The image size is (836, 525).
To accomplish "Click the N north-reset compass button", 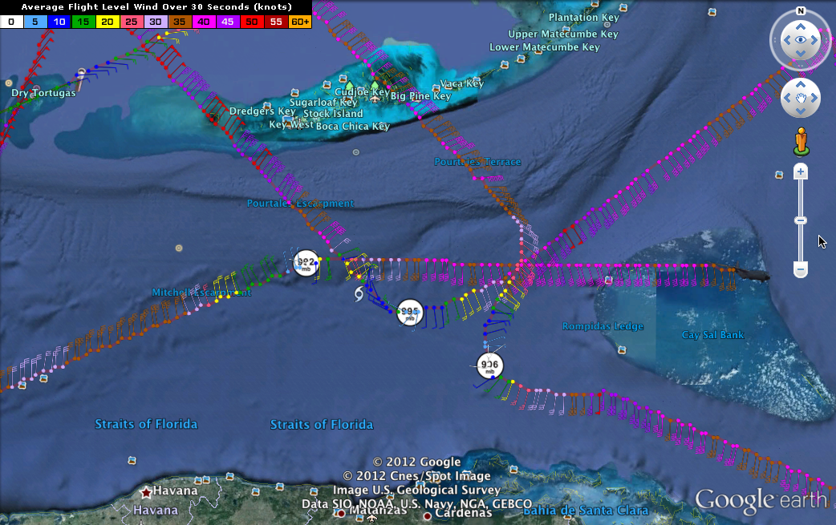I will [800, 11].
